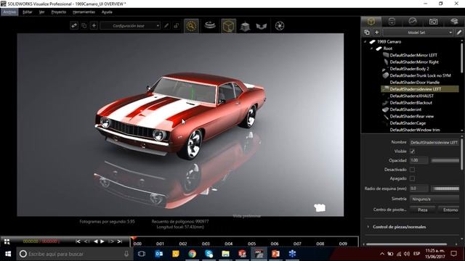Switch to the Cameras tab icon

[x=433, y=21]
